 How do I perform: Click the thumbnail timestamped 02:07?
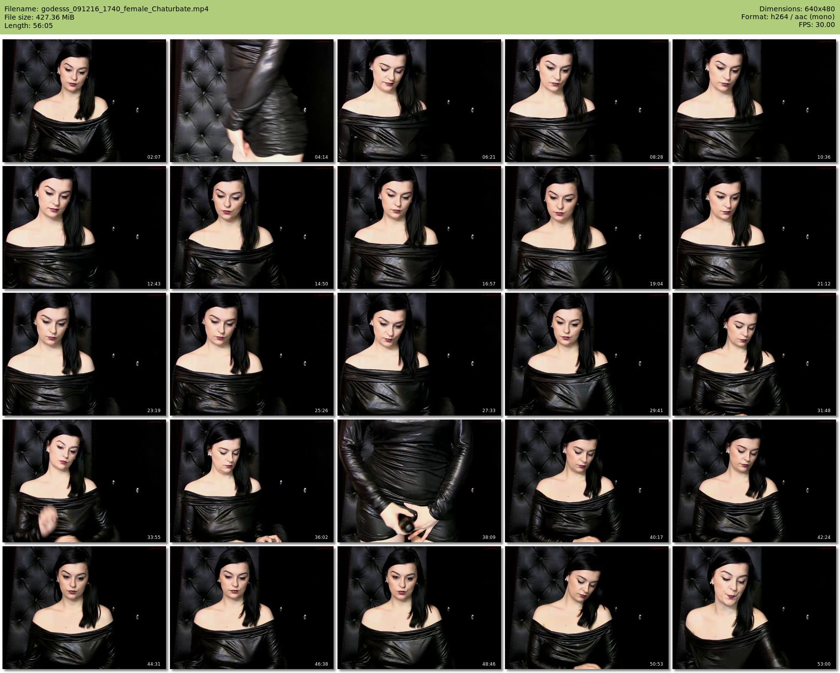click(x=84, y=101)
